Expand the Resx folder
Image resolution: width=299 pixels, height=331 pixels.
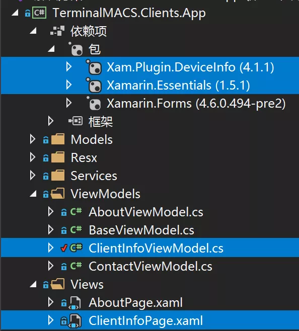coord(32,157)
